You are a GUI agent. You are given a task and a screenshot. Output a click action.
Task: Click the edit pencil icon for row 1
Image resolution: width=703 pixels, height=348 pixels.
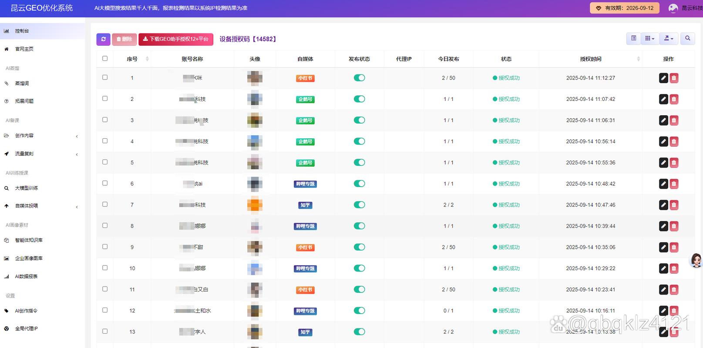[x=663, y=78]
